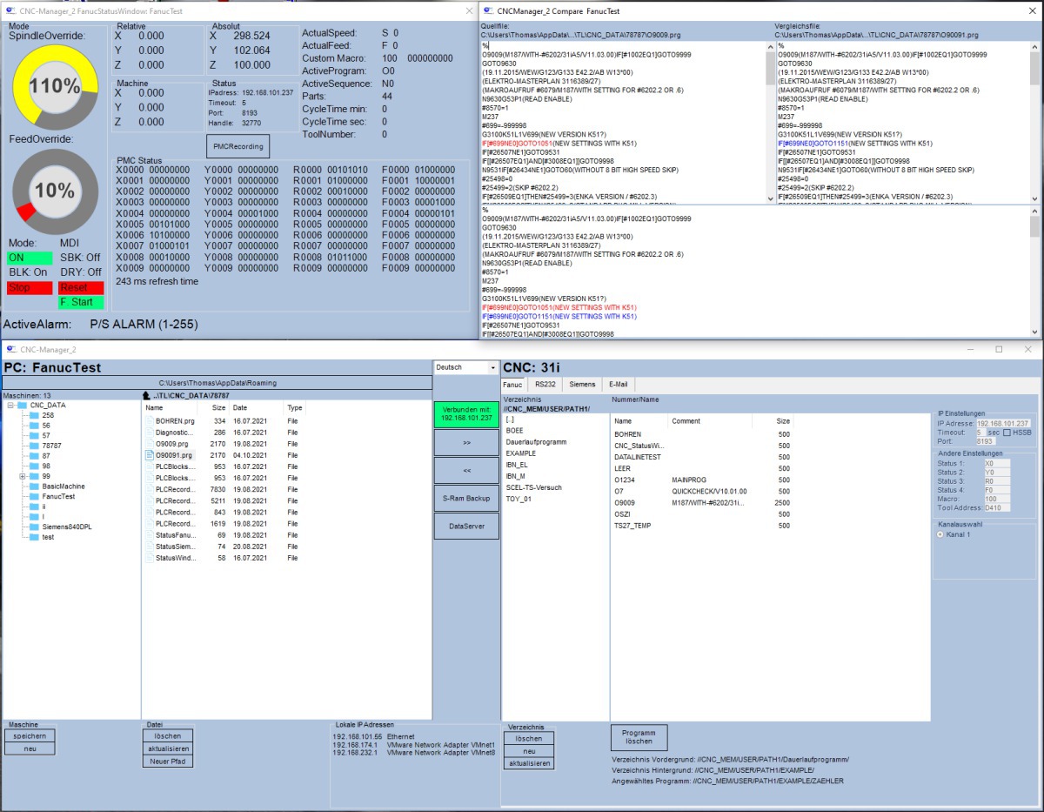Viewport: 1044px width, 812px height.
Task: Select the O9009 program row in the CNC list
Action: [x=701, y=502]
